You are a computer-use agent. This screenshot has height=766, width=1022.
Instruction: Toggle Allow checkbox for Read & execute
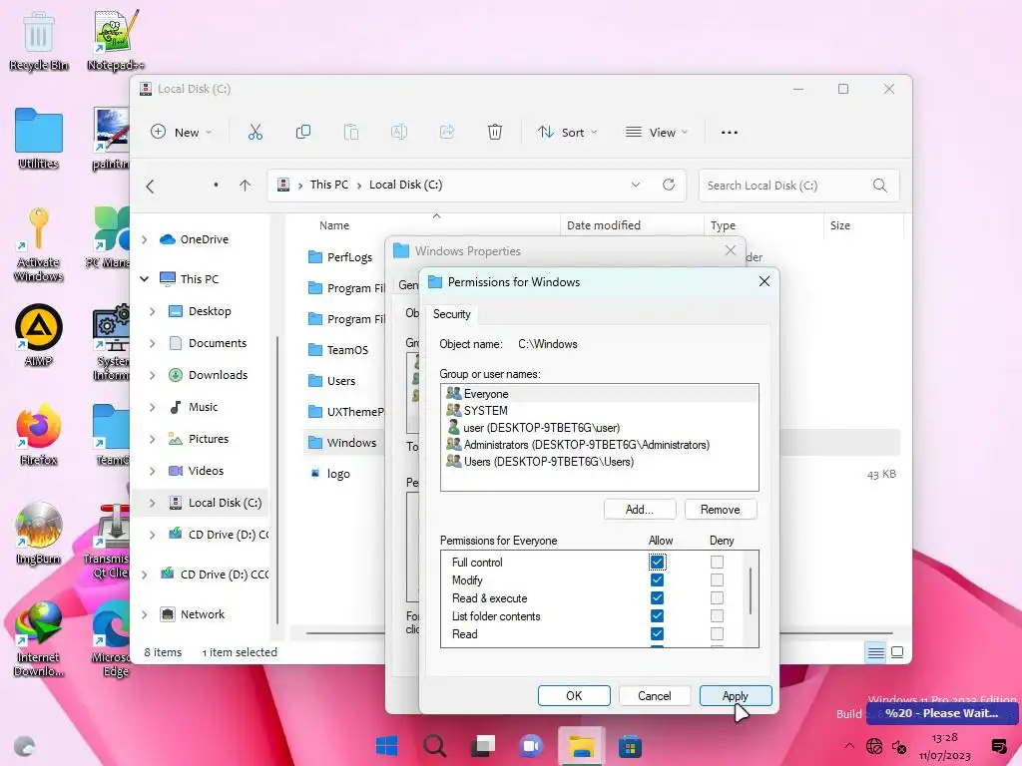coord(657,598)
